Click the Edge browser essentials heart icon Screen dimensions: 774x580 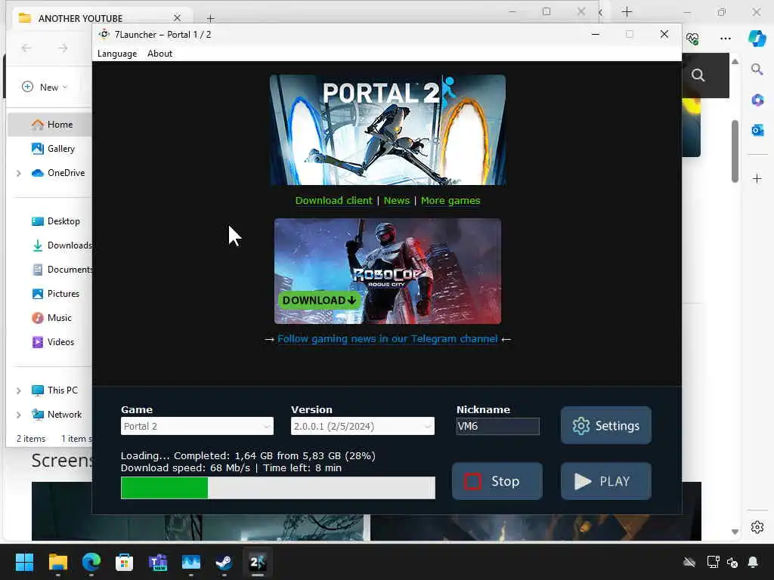tap(692, 38)
